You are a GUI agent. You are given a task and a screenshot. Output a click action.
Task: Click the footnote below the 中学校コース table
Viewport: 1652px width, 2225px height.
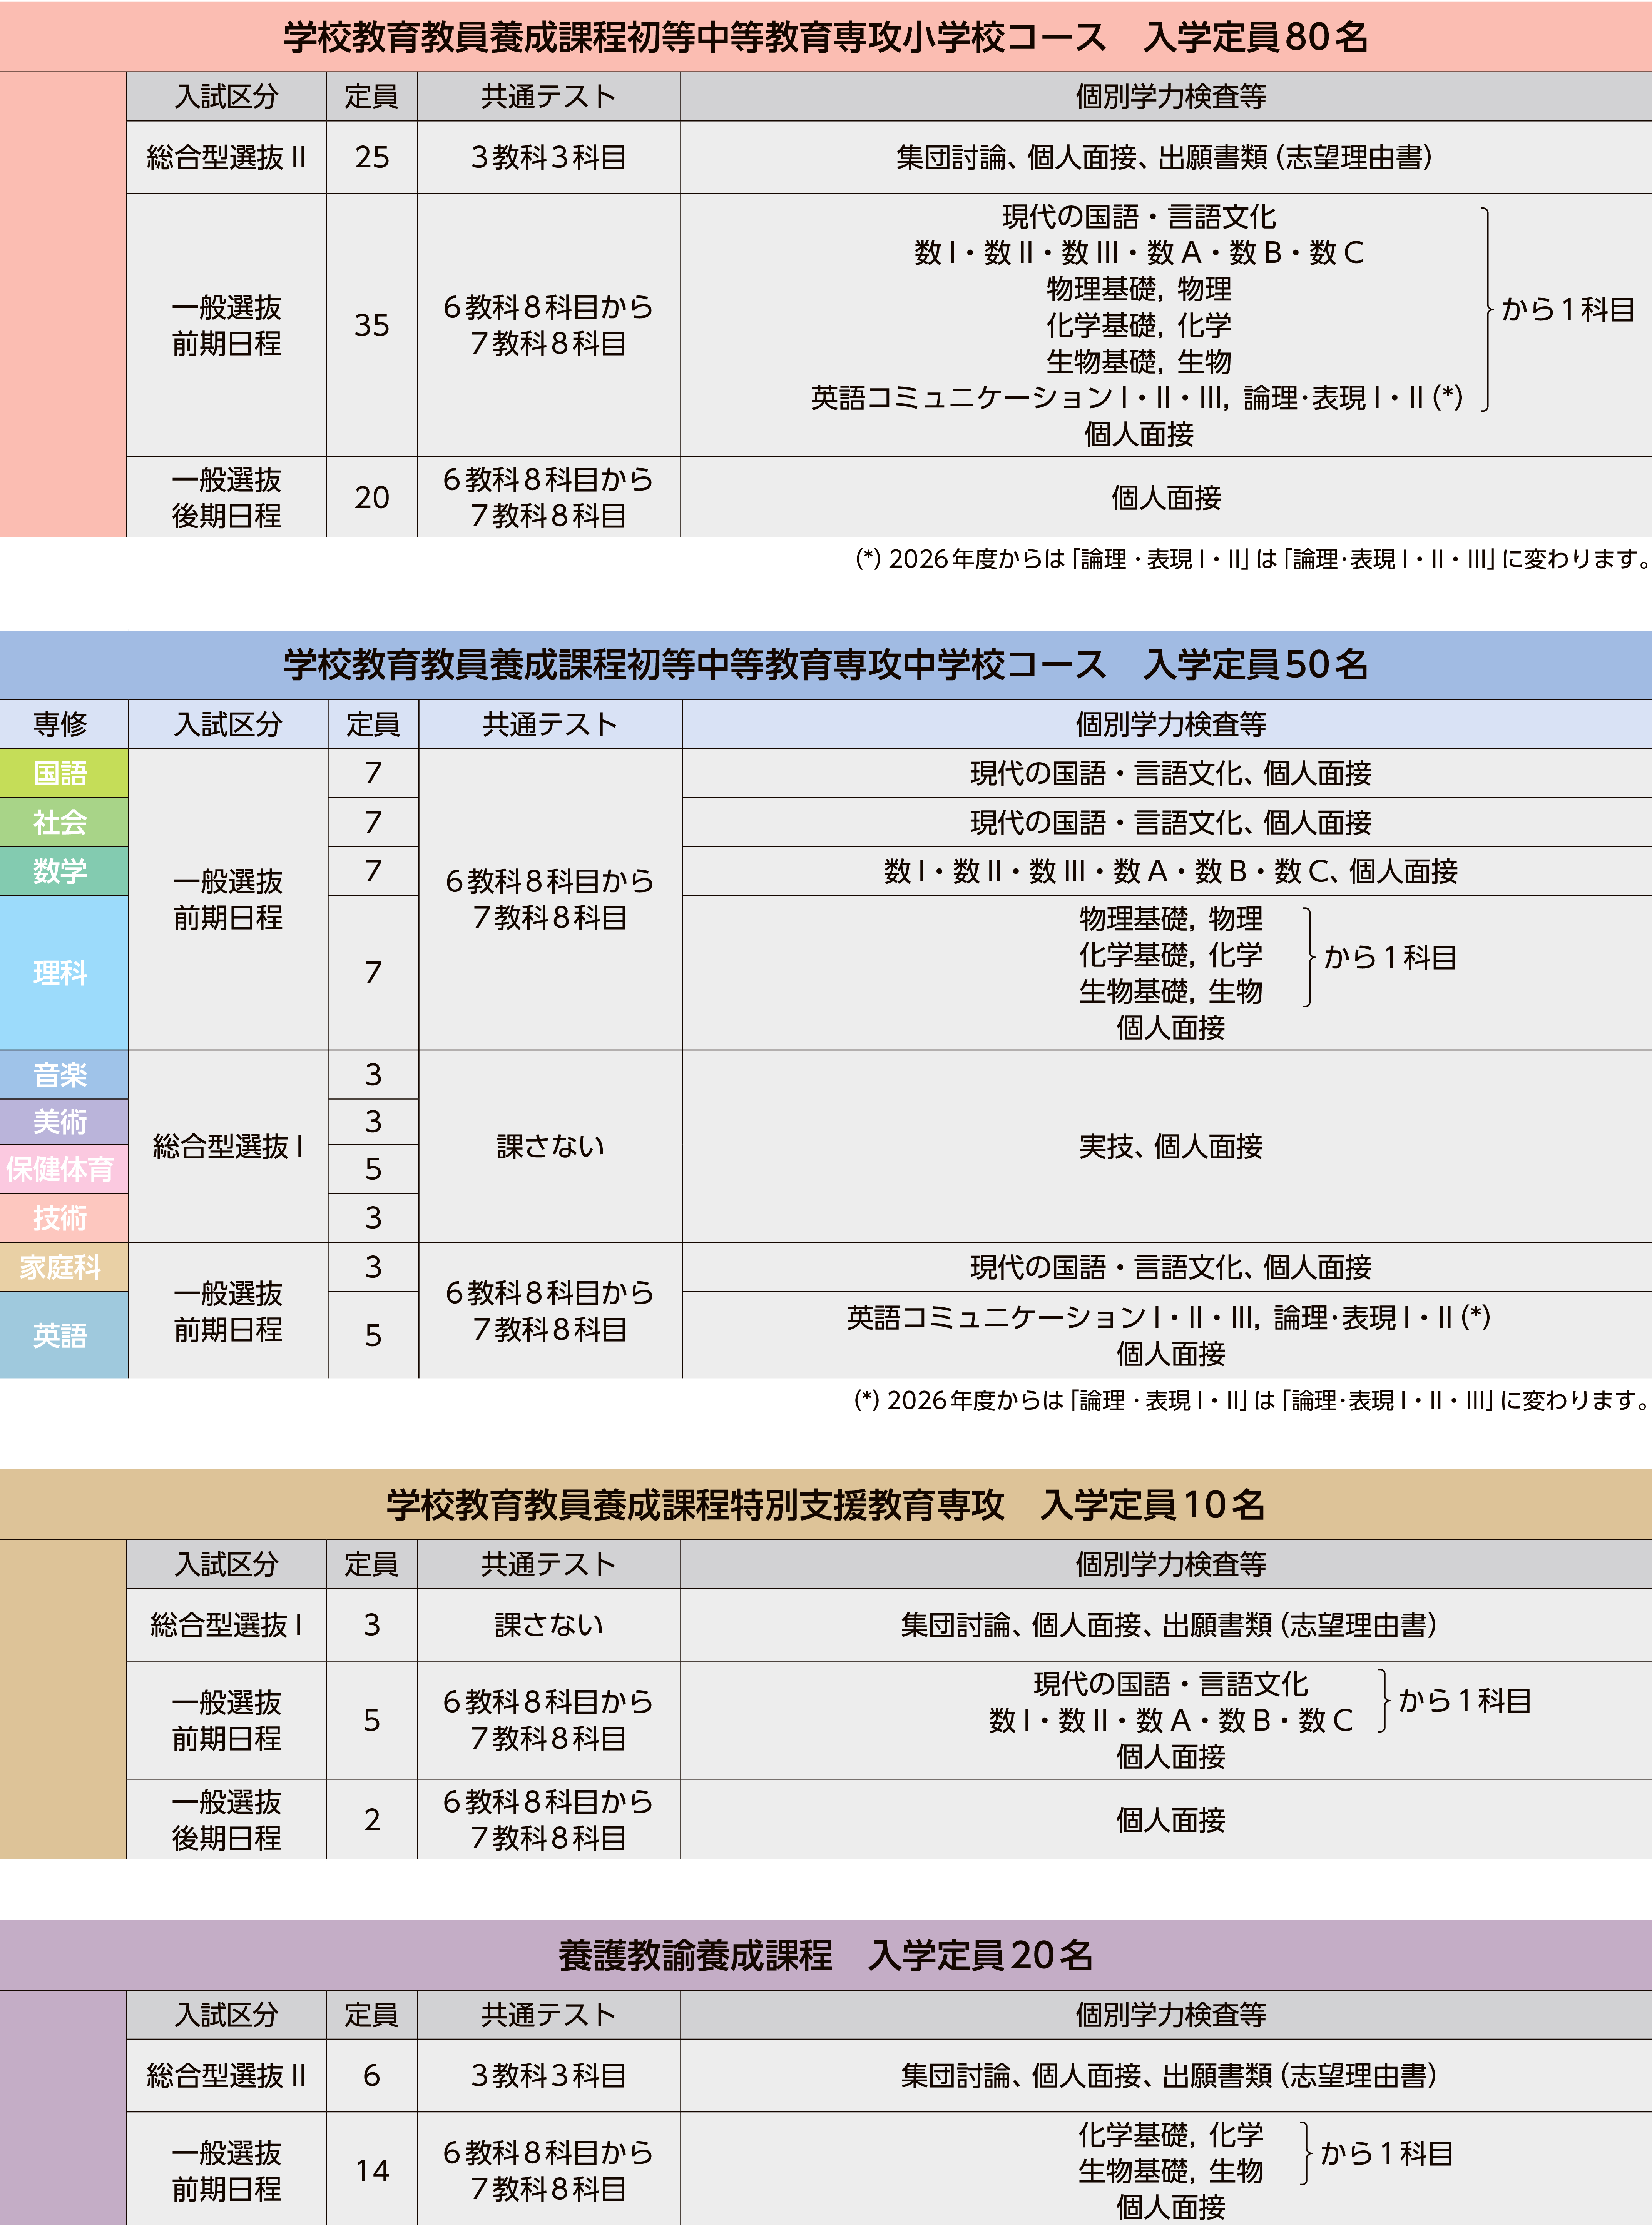(1251, 1400)
